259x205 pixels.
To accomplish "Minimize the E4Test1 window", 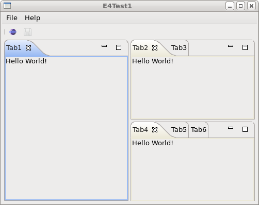I will (230, 6).
